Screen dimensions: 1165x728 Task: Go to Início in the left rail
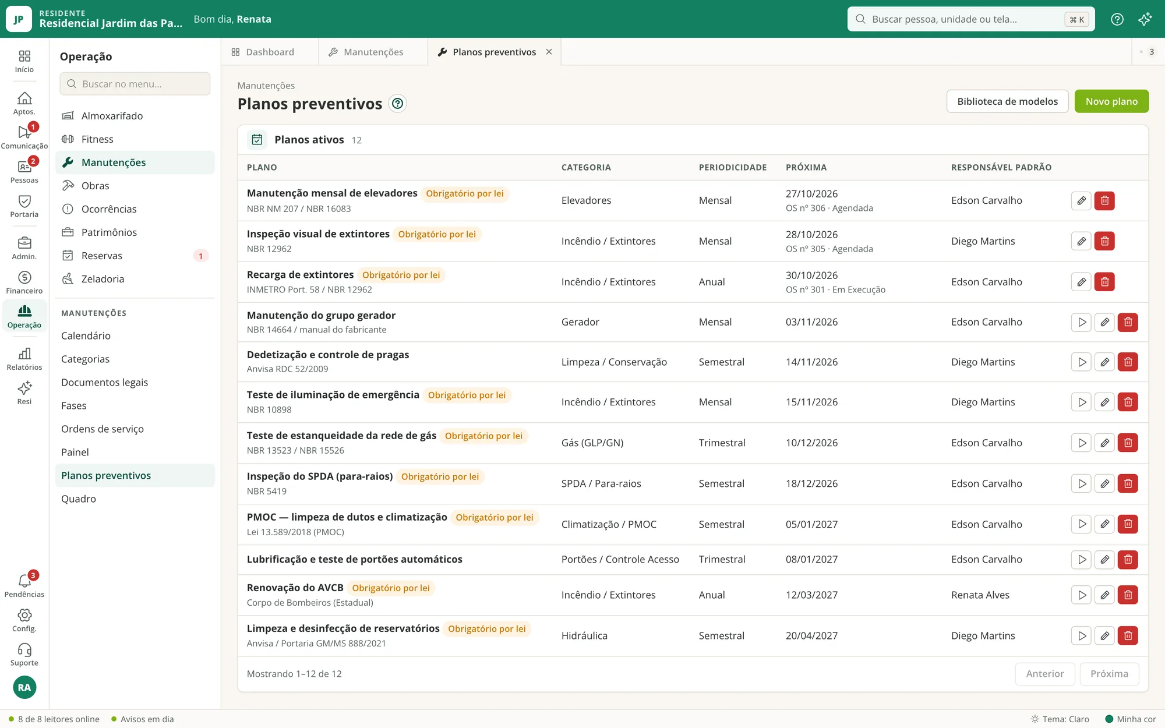click(24, 62)
